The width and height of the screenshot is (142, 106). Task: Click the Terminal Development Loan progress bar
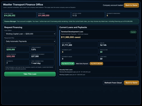[99, 40]
